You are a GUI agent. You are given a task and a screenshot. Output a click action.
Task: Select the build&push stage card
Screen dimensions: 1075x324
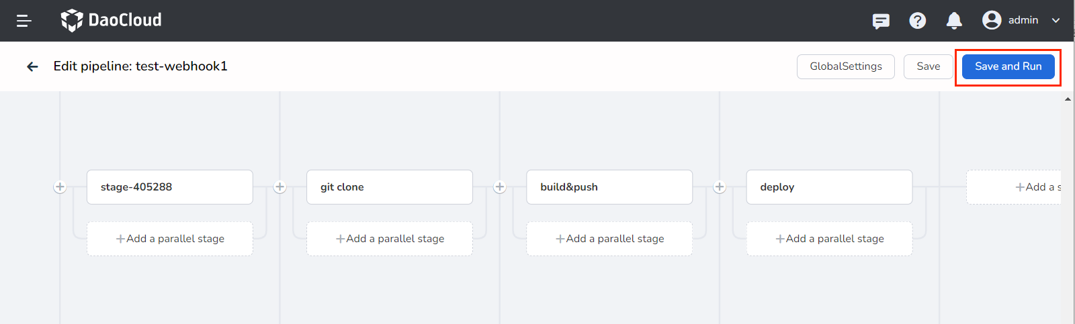click(x=609, y=187)
